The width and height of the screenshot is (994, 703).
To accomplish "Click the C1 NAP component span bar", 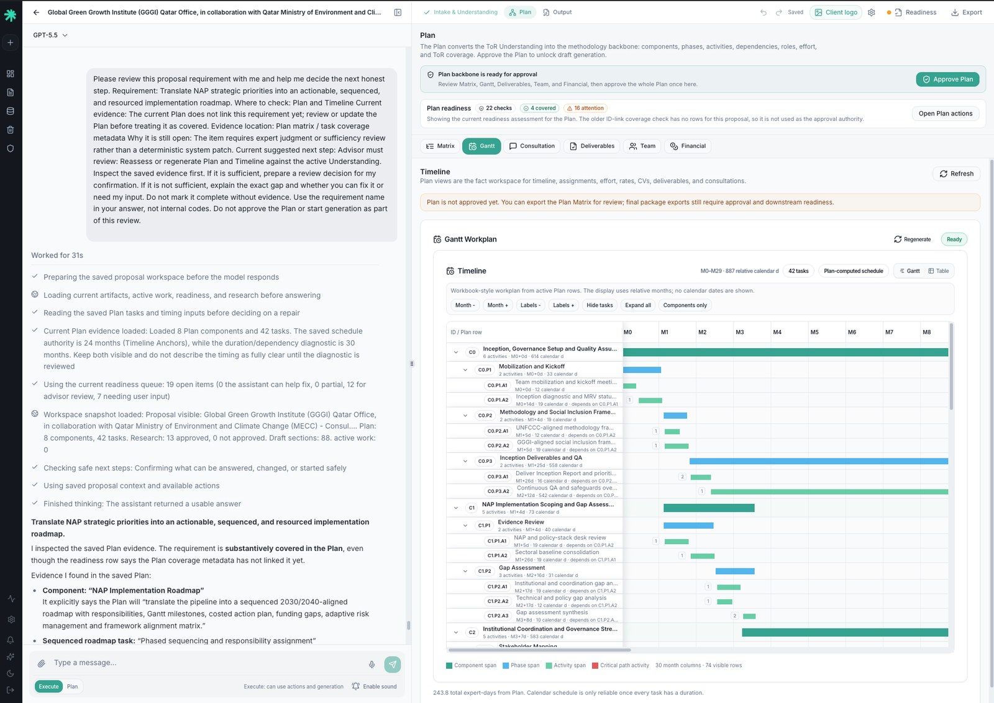I will pos(709,508).
